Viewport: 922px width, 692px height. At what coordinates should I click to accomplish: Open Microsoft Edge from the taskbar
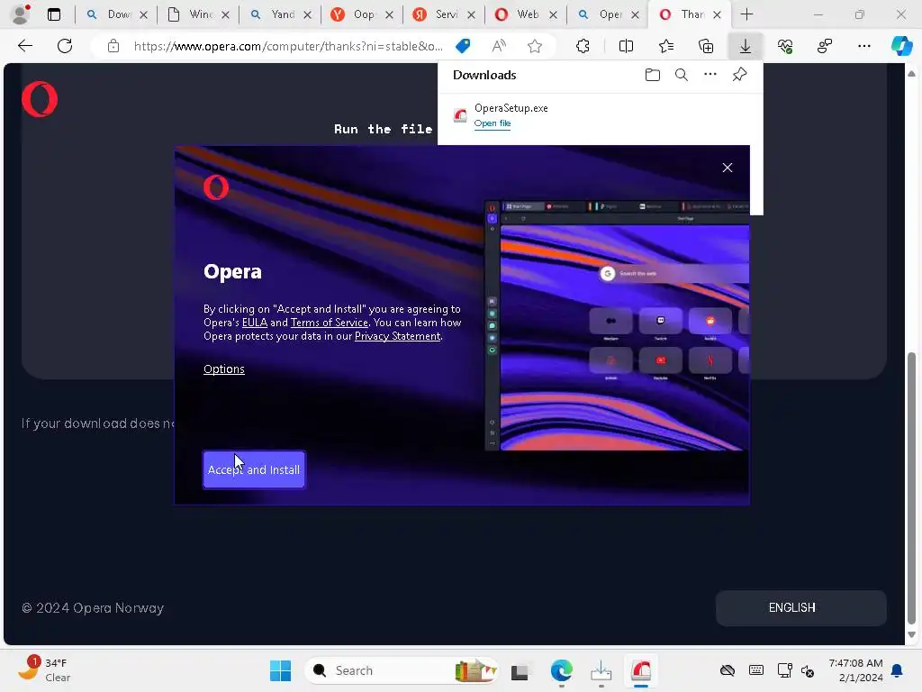pyautogui.click(x=562, y=670)
